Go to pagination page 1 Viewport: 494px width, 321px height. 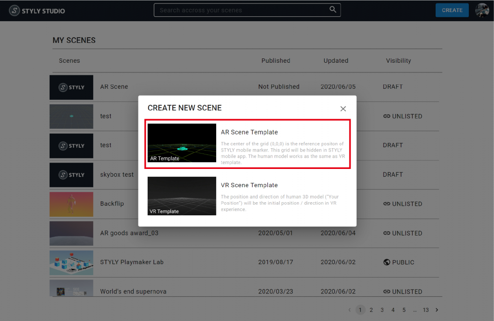tap(360, 310)
